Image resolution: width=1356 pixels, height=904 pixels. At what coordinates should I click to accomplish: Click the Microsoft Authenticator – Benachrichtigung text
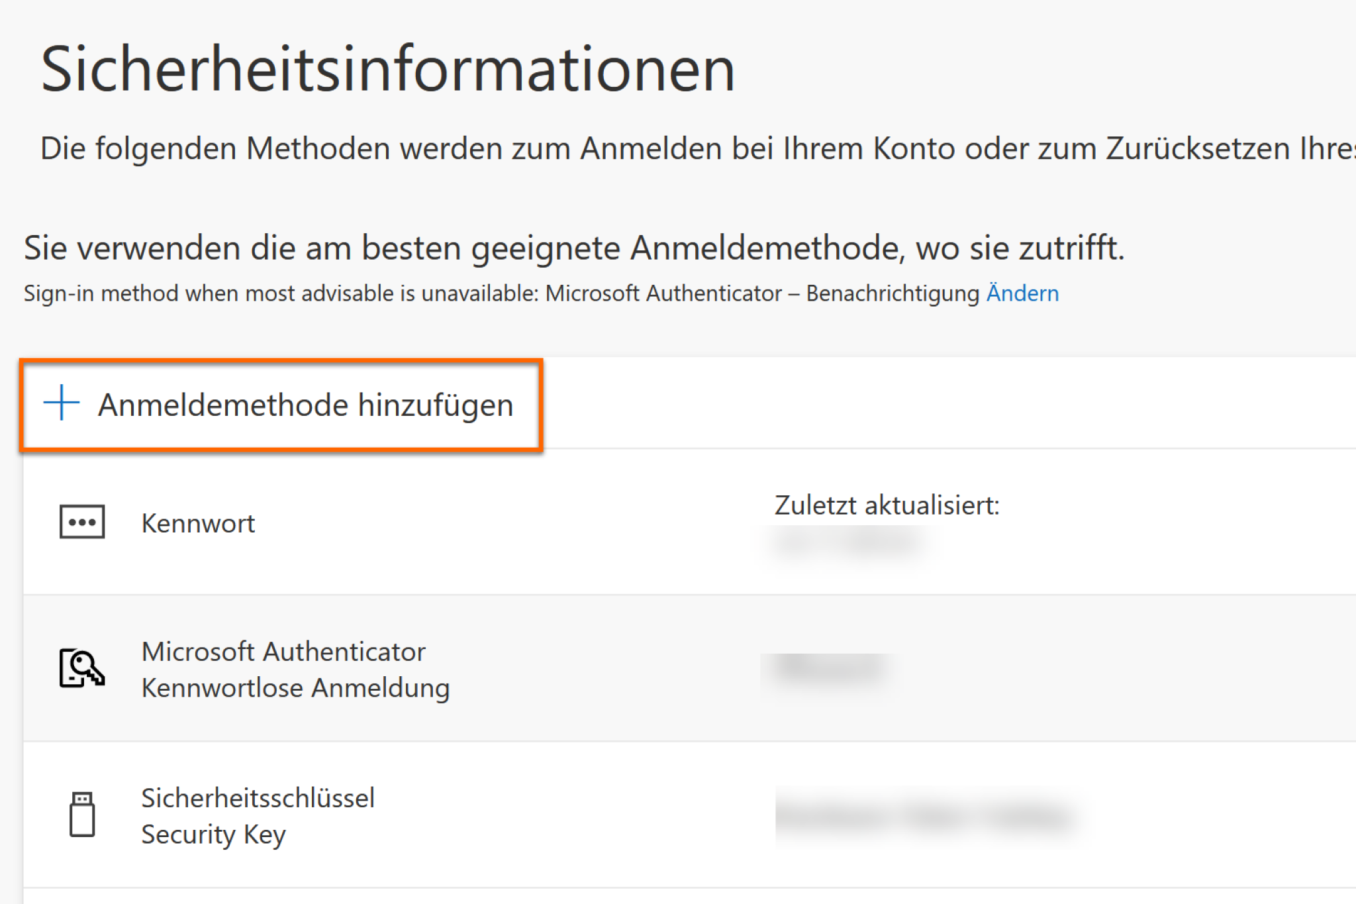[x=762, y=293]
